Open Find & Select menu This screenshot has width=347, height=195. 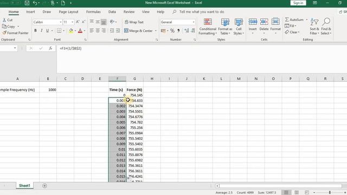326,27
